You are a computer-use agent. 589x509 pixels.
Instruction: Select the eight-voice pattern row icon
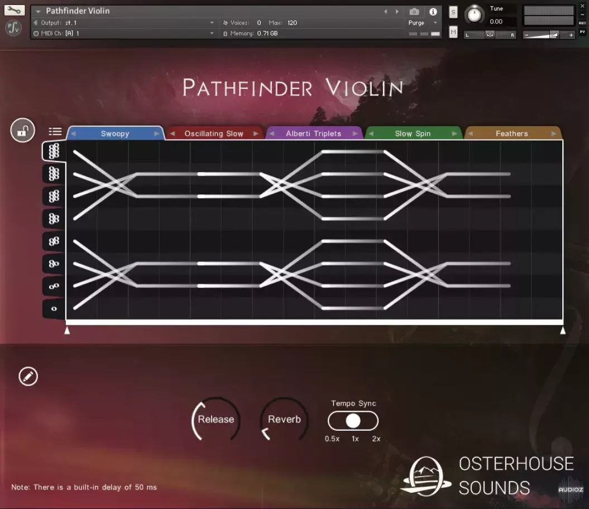[x=54, y=151]
